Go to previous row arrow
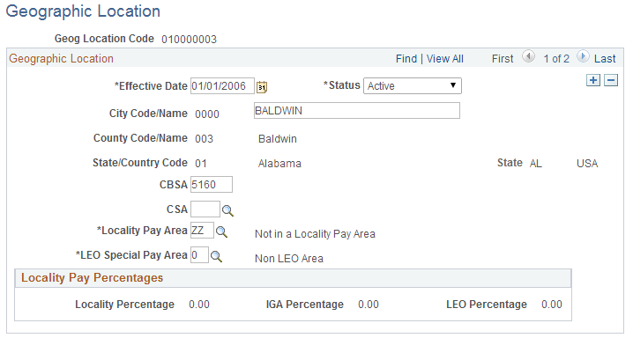This screenshot has height=338, width=633. (528, 56)
